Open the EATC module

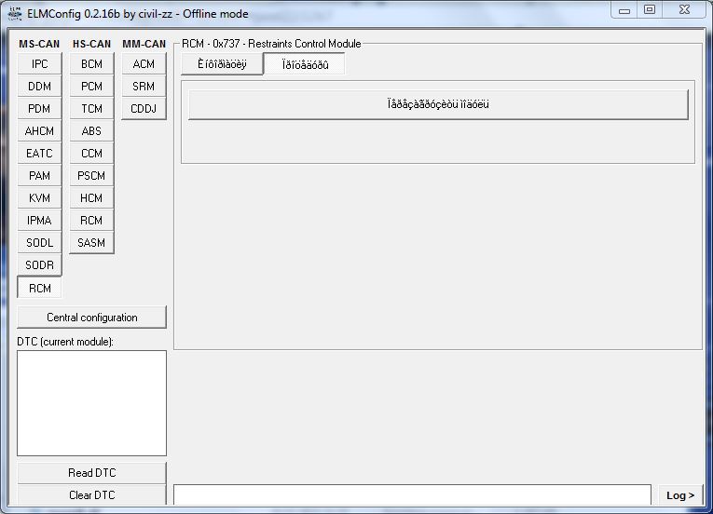pos(39,154)
